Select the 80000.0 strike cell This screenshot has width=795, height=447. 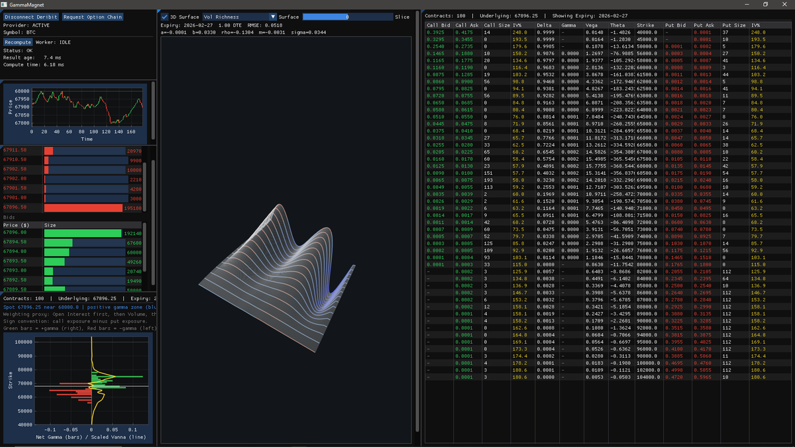coord(649,264)
